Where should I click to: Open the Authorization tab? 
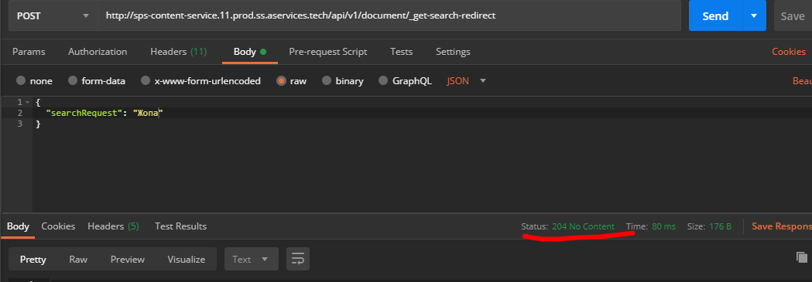click(98, 52)
